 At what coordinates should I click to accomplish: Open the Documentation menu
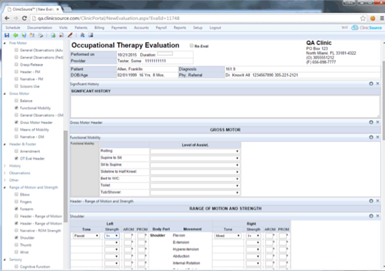click(39, 28)
